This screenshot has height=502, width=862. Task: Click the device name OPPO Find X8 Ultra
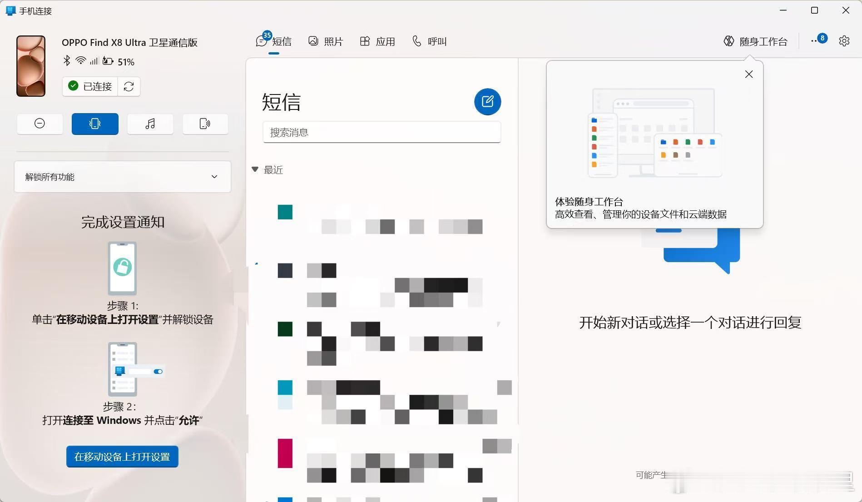pyautogui.click(x=129, y=42)
